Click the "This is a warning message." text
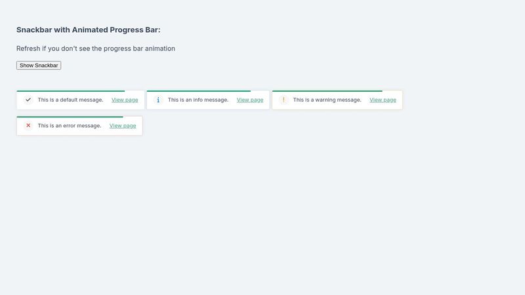Image resolution: width=525 pixels, height=295 pixels. click(x=327, y=100)
